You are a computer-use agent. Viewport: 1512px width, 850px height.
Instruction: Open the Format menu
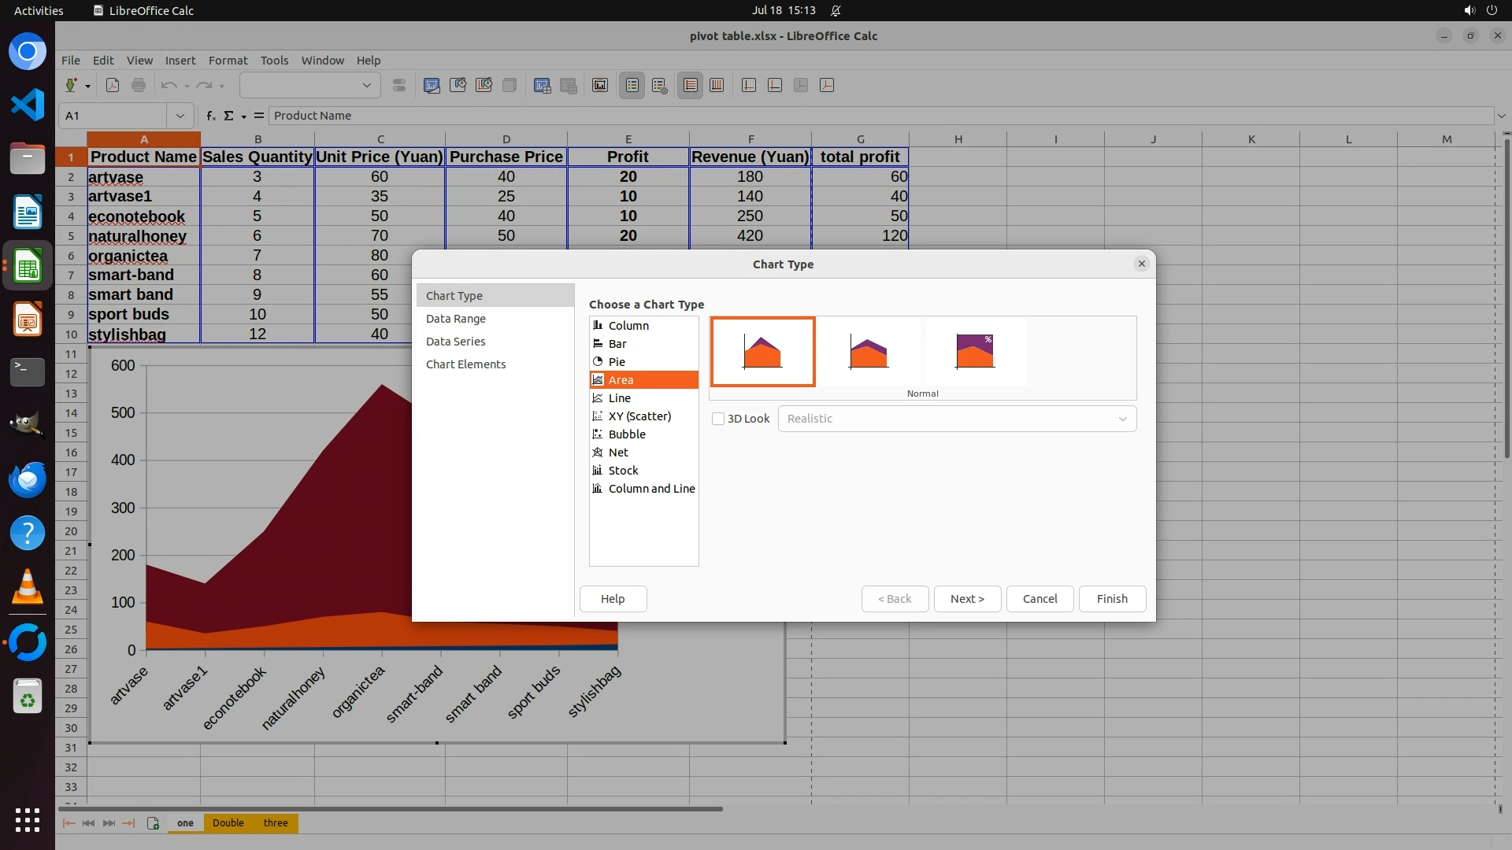click(228, 61)
